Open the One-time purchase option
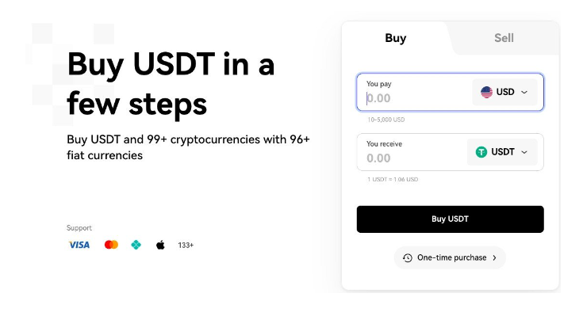583x320 pixels. 450,257
